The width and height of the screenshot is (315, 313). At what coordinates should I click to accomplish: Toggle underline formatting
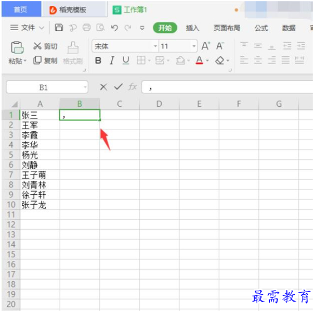126,60
